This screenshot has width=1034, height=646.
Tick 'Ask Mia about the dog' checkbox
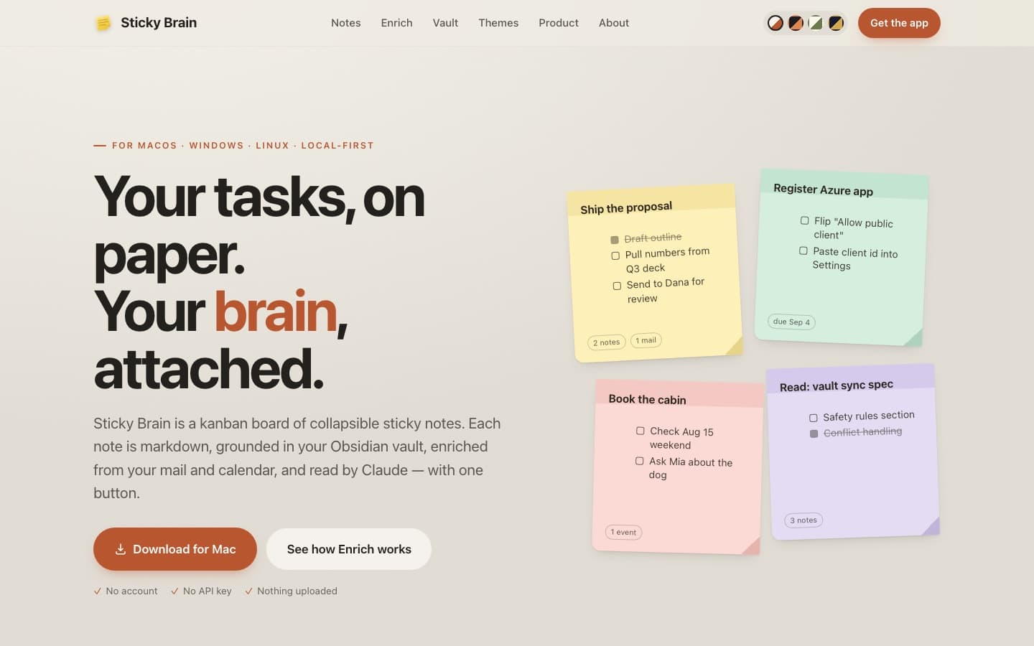[640, 461]
